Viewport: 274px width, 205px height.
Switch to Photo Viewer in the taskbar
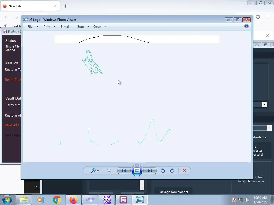point(140,200)
